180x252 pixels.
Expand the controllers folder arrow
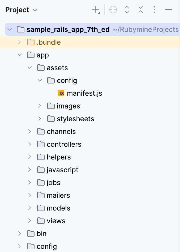point(29,144)
